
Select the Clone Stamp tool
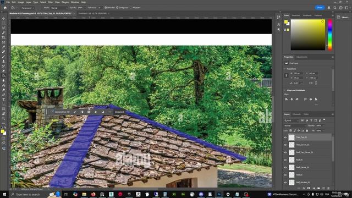click(x=3, y=61)
